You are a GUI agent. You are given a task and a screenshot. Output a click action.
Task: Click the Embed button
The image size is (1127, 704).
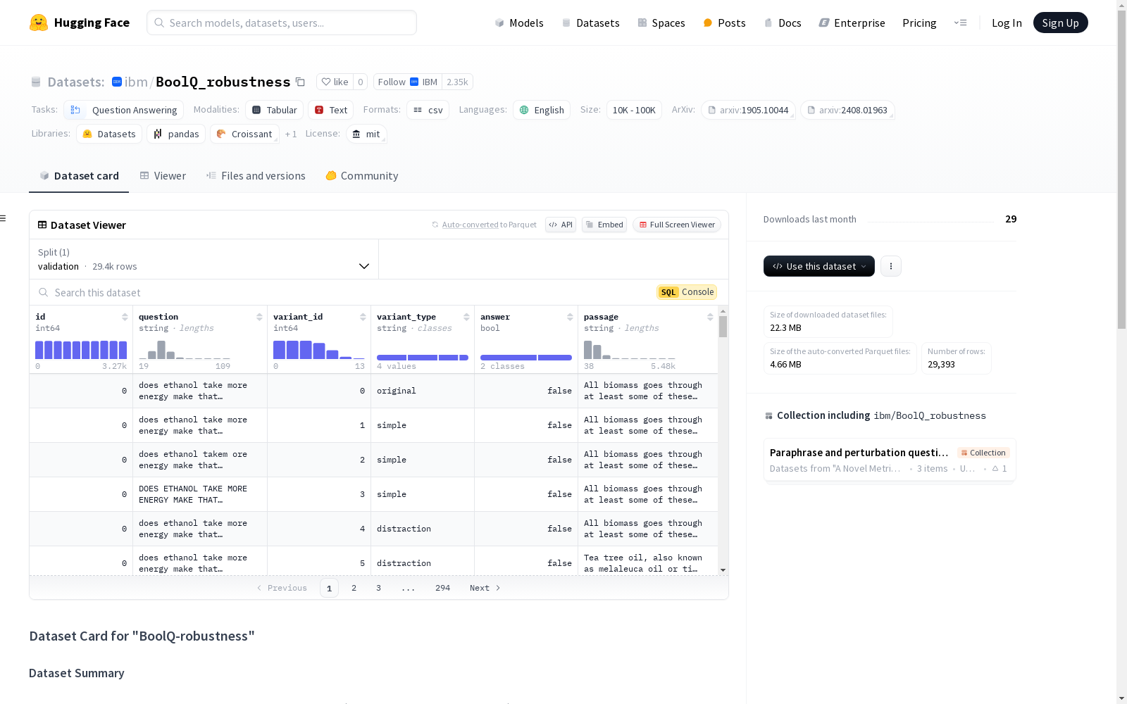(x=604, y=225)
